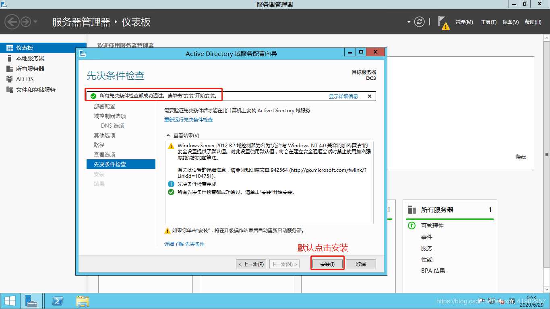
Task: Click the green check icon in the message bar
Action: point(93,96)
